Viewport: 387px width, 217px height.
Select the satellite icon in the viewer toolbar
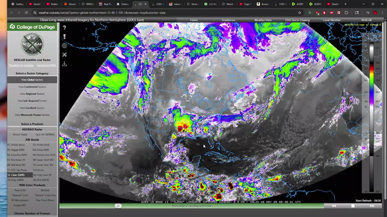[64, 55]
